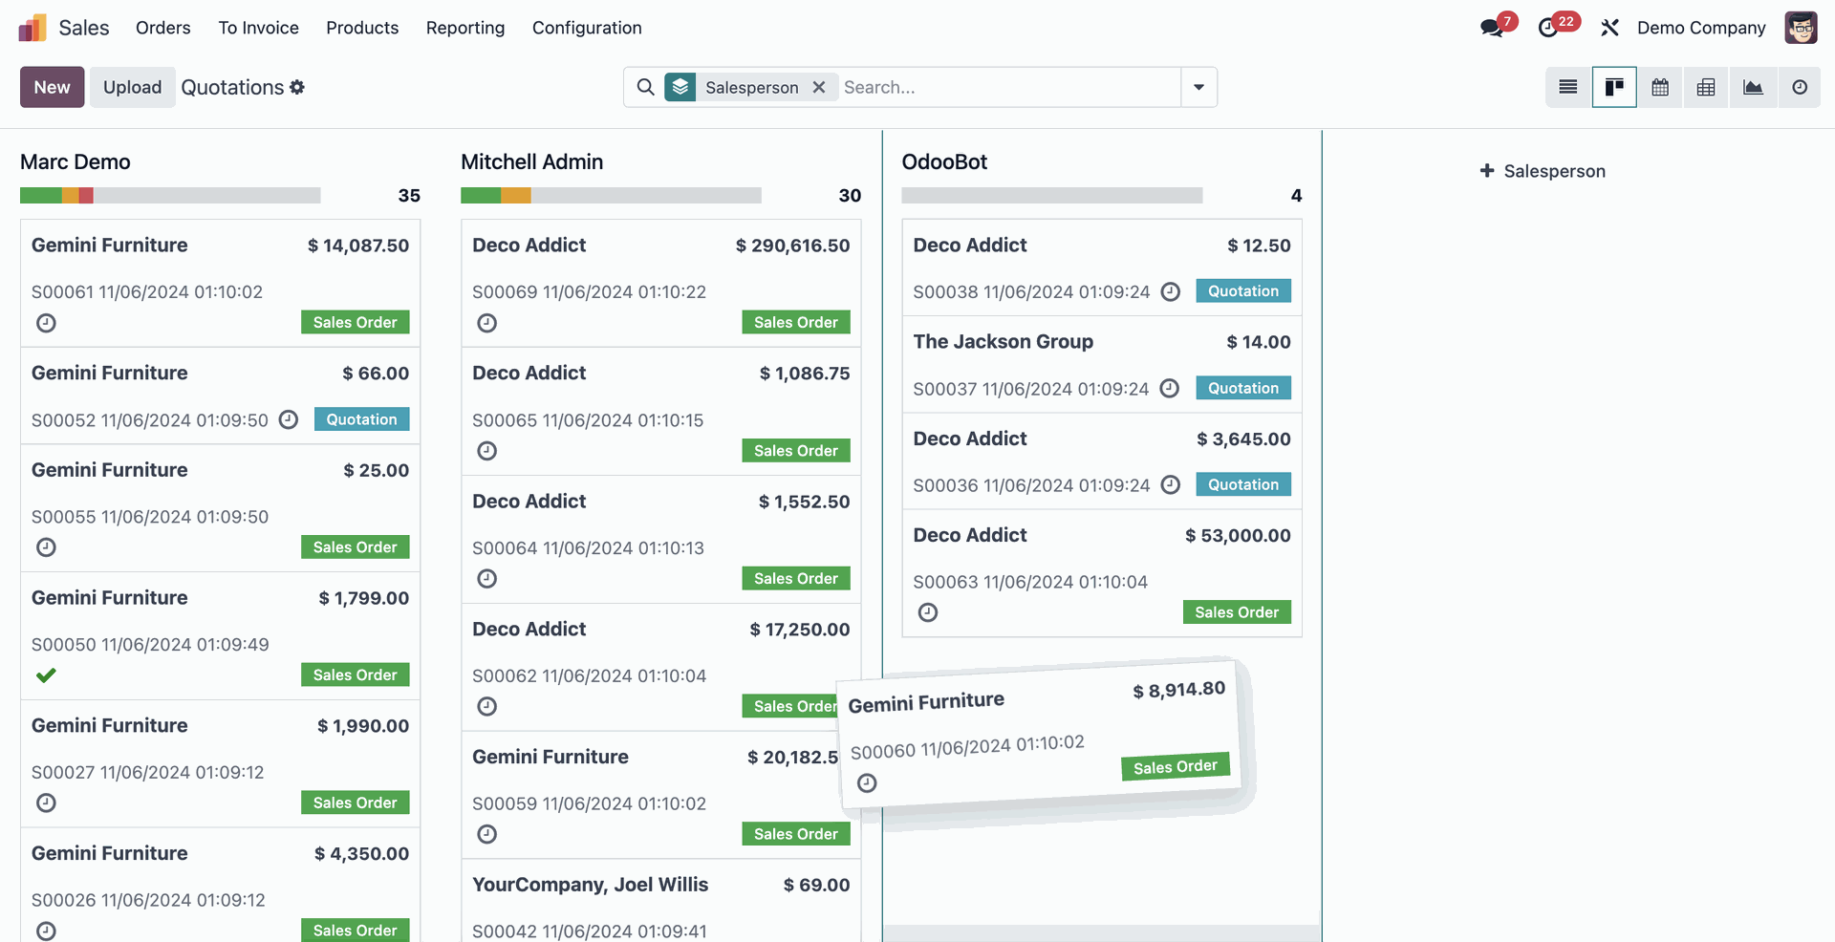The height and width of the screenshot is (942, 1835).
Task: Click activity clock on order S00063
Action: 928,612
